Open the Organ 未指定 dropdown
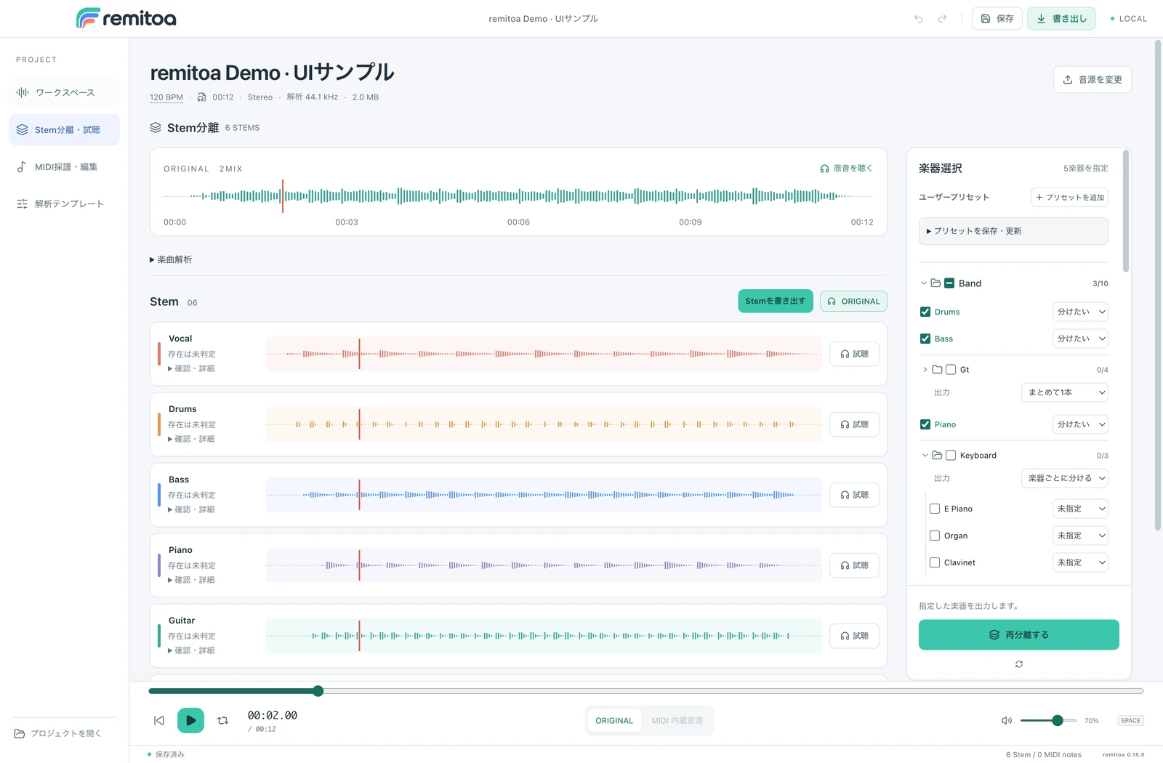Image resolution: width=1163 pixels, height=763 pixels. [x=1080, y=536]
